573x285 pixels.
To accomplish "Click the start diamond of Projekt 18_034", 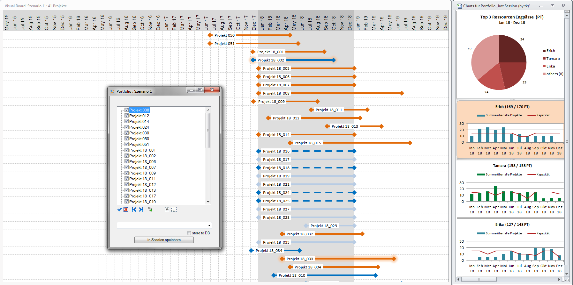I will pos(251,251).
